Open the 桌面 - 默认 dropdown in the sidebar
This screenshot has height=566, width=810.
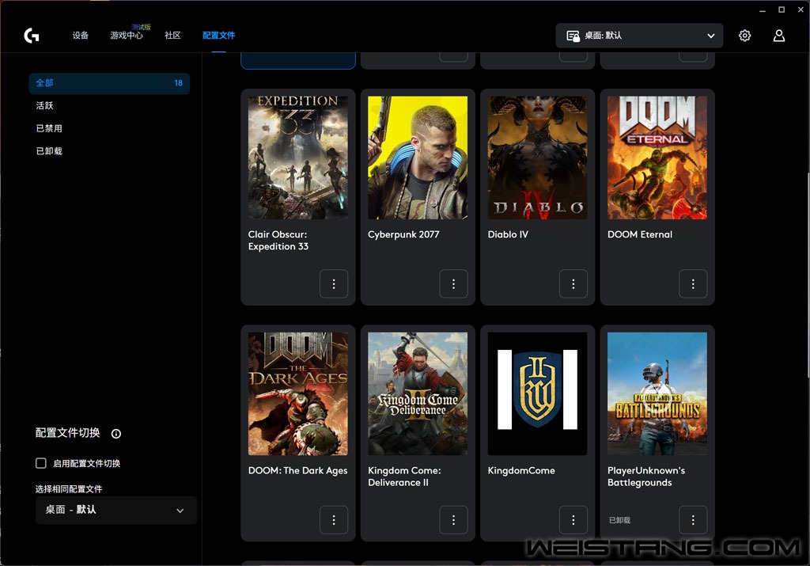coord(115,510)
